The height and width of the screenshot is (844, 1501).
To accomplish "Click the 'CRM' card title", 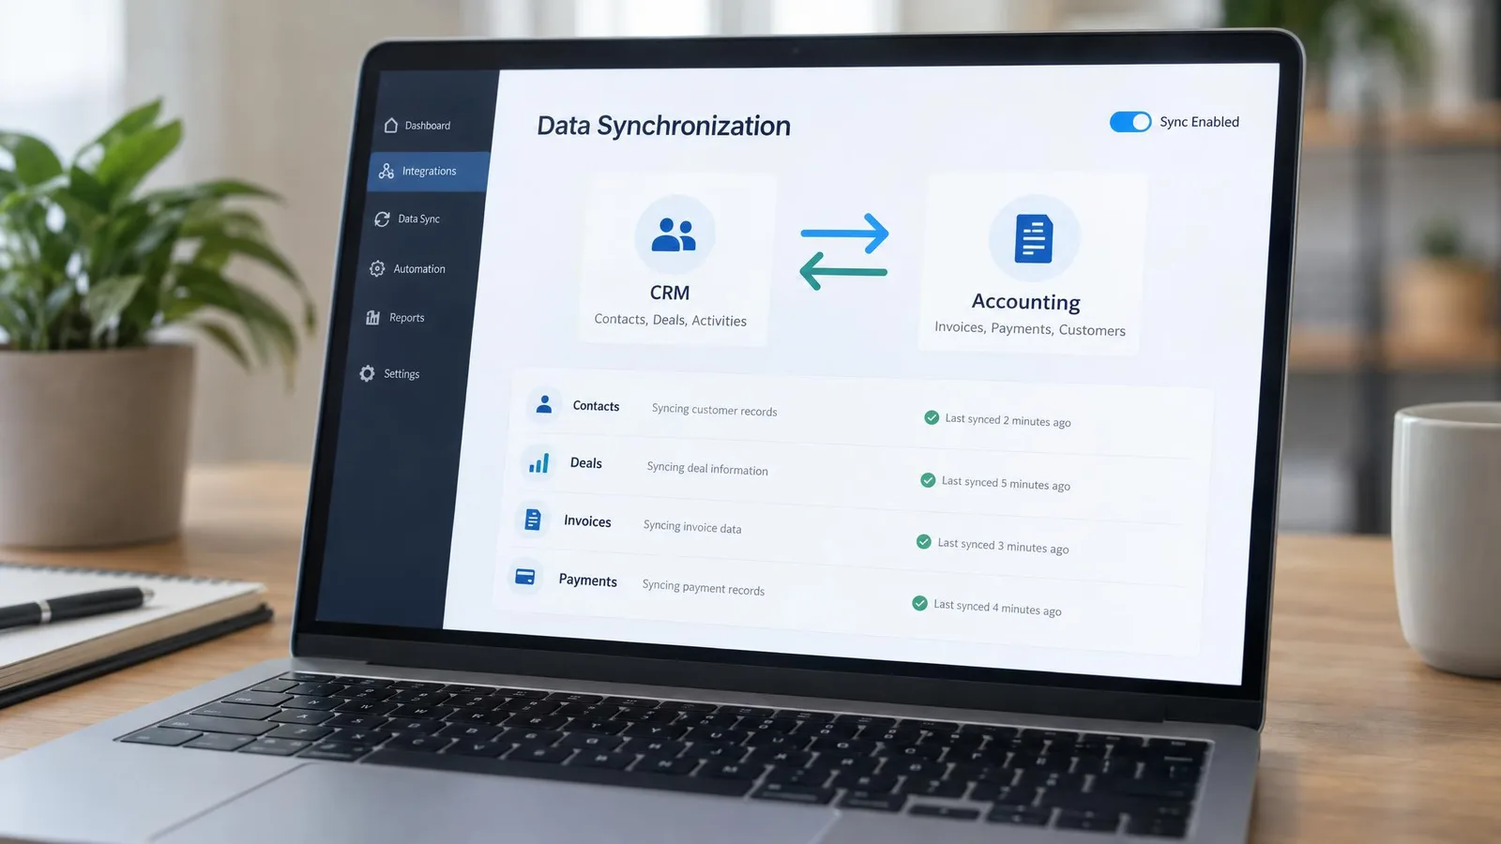I will pyautogui.click(x=670, y=293).
